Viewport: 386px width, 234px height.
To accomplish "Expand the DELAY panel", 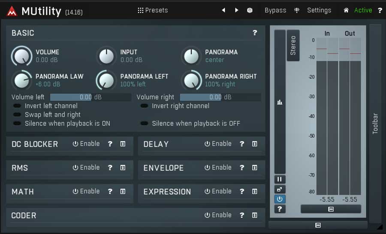I will click(x=255, y=144).
